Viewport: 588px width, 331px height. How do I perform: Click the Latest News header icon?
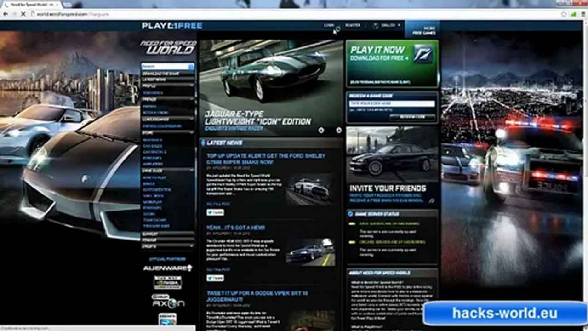(x=203, y=143)
